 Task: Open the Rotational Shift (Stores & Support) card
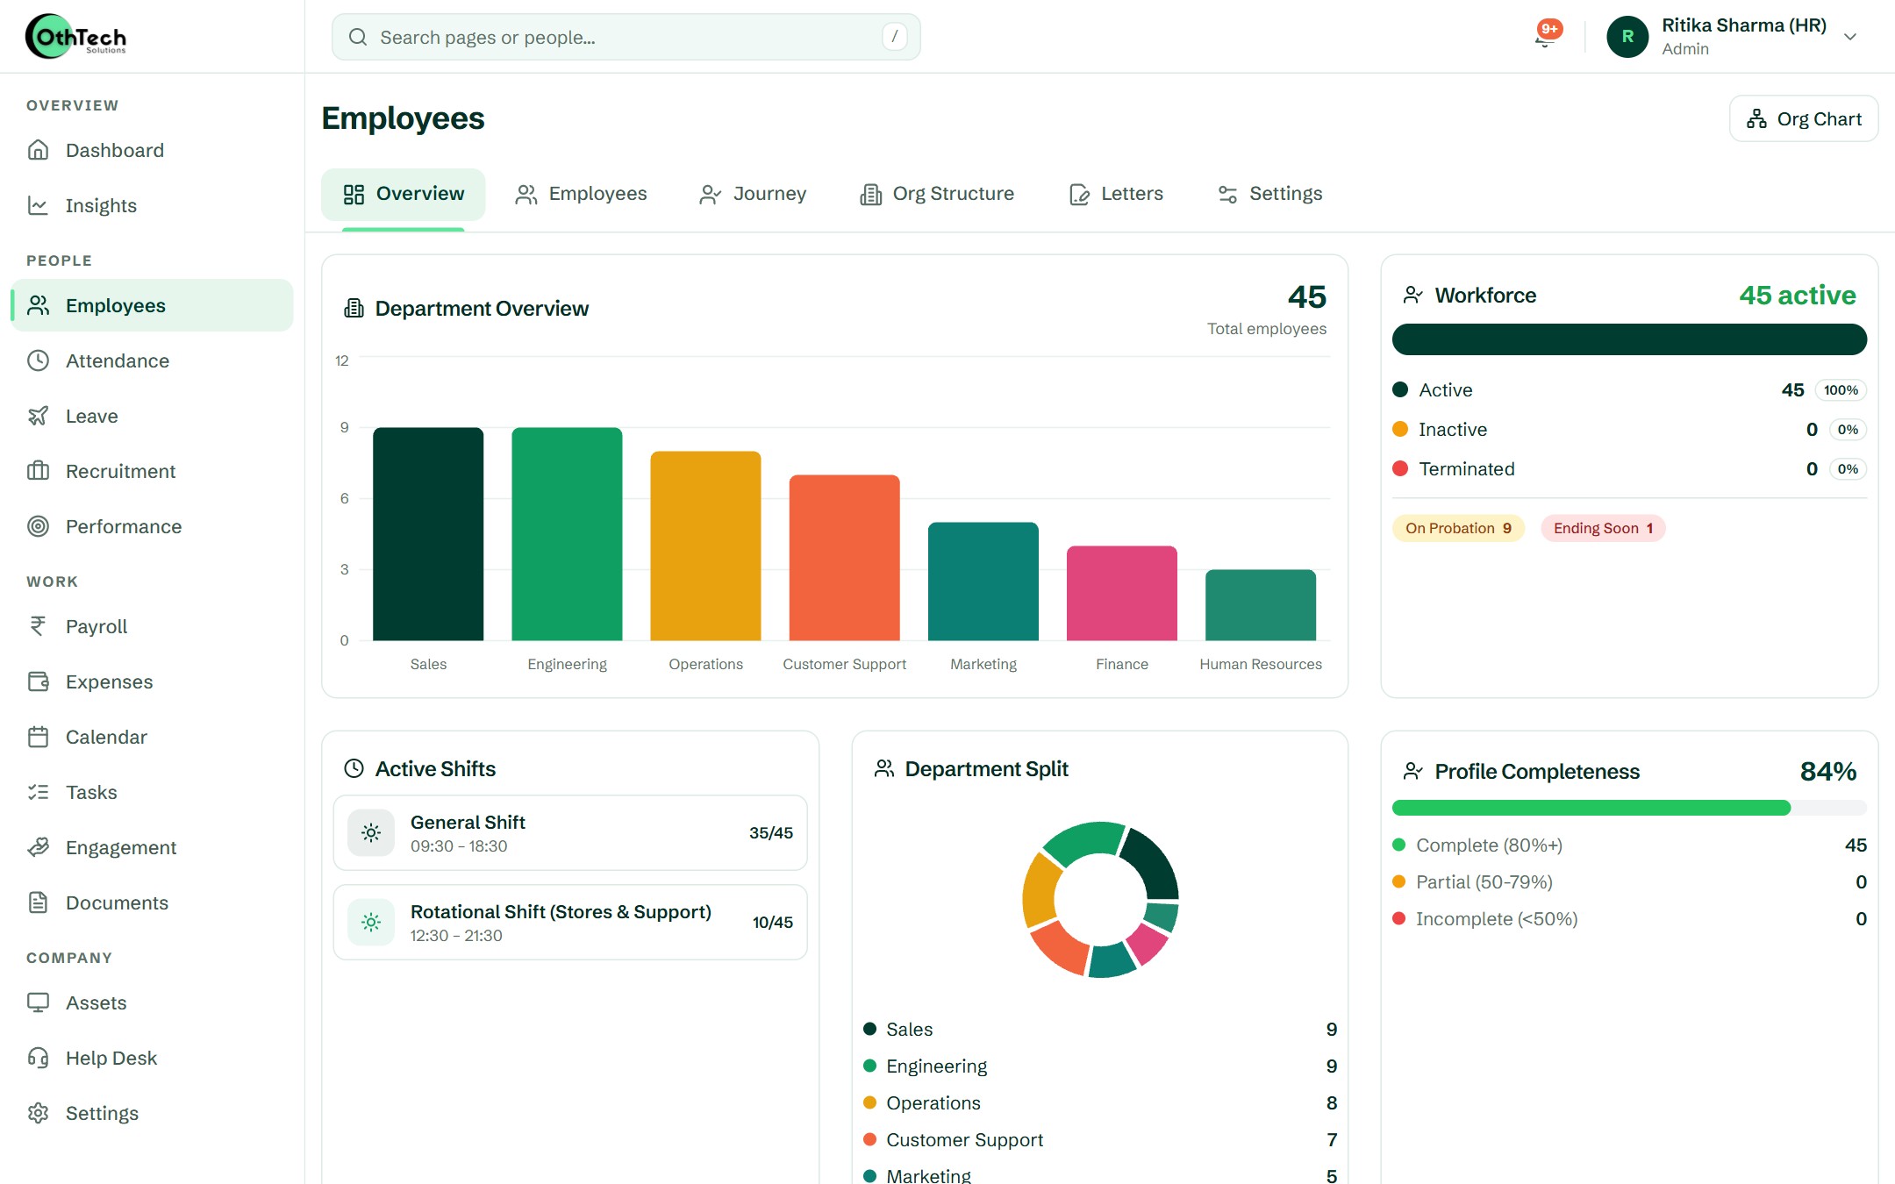tap(570, 923)
